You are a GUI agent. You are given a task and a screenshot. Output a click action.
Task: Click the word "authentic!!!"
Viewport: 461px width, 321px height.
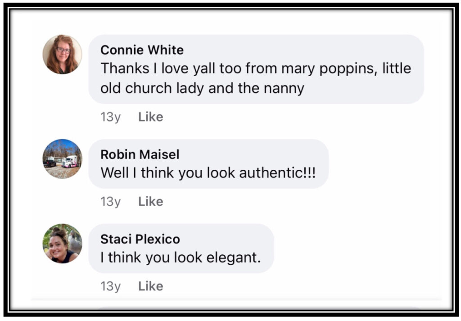pyautogui.click(x=279, y=173)
